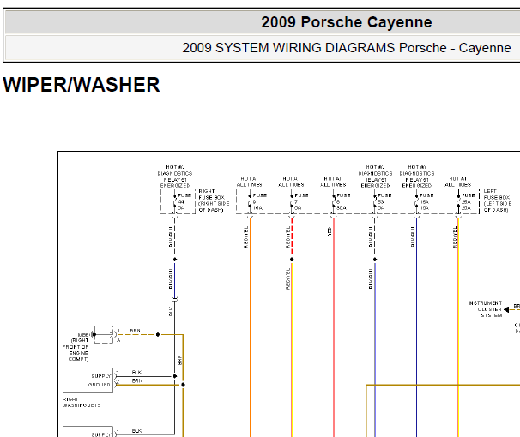Click the Fuse 25A label
Screen dimensions: 520x437
click(x=469, y=201)
